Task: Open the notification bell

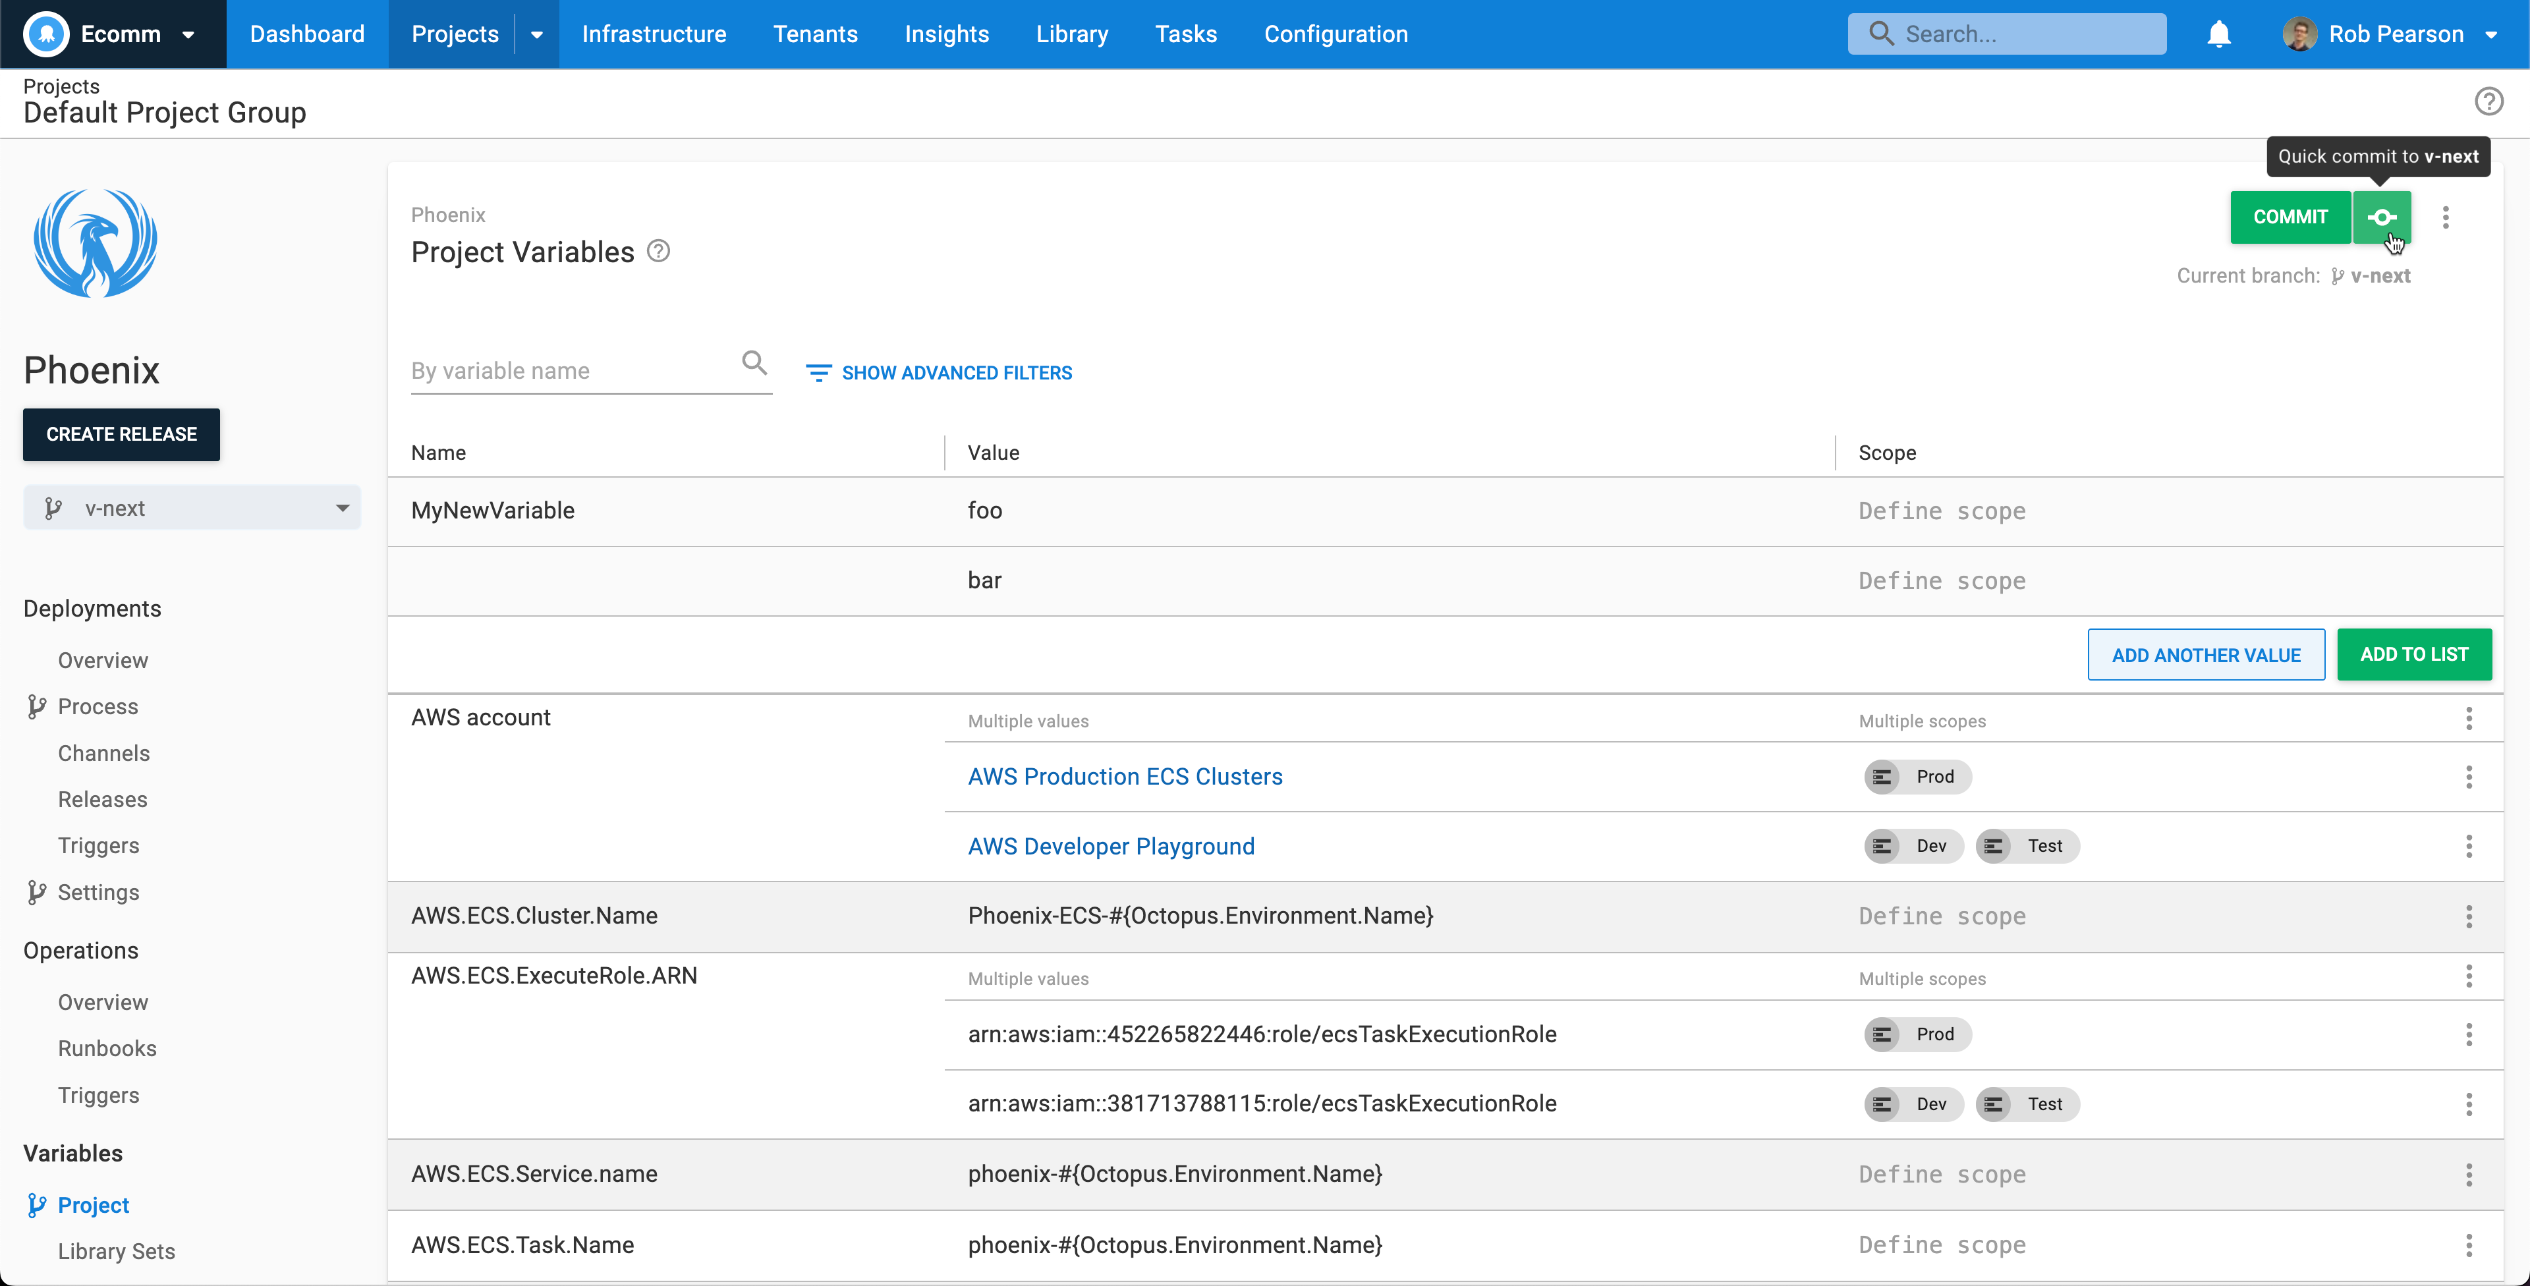Action: (x=2218, y=34)
